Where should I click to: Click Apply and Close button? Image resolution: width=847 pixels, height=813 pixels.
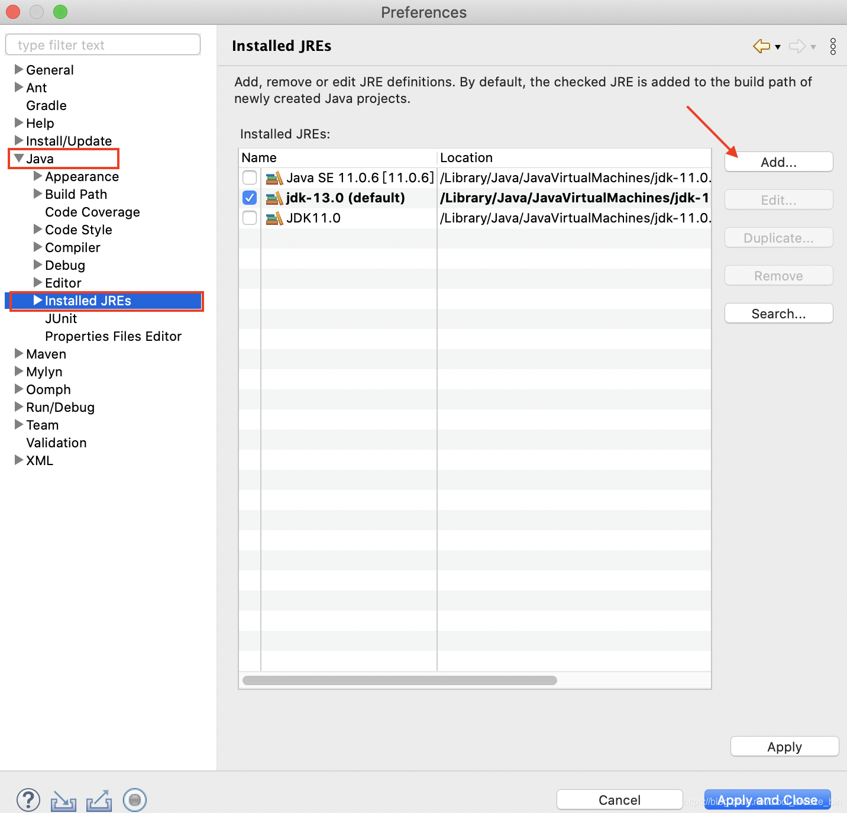(767, 800)
